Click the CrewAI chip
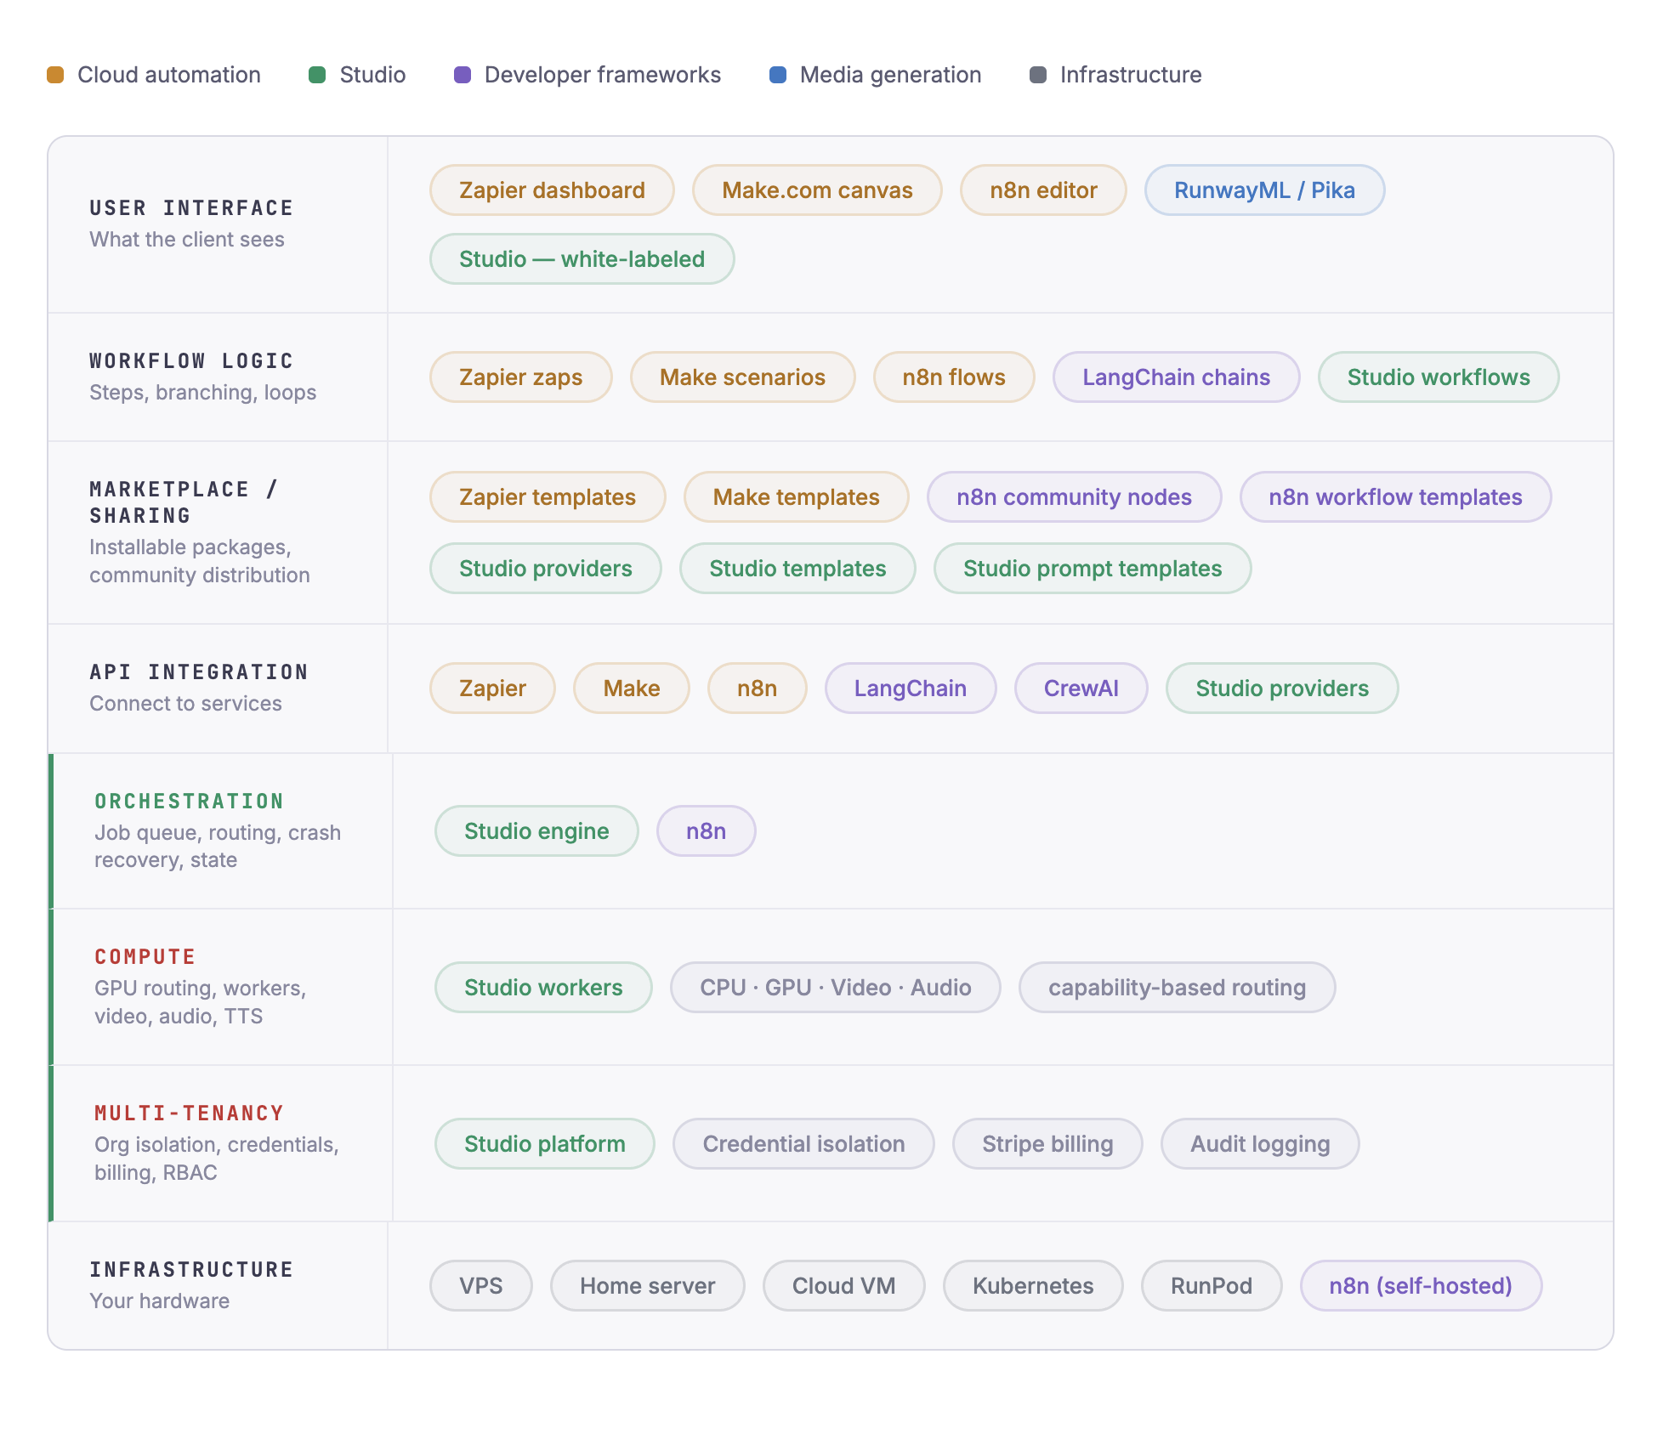The image size is (1663, 1445). [1081, 688]
